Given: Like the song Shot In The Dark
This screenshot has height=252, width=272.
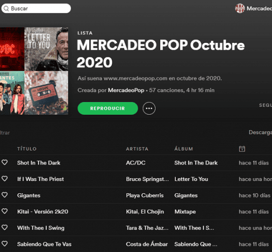Looking at the screenshot, I should [x=5, y=162].
